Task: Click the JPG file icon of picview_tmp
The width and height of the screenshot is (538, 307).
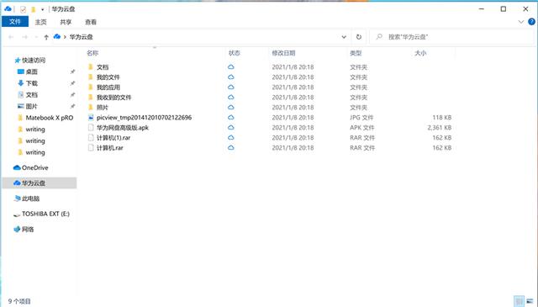Action: (91, 118)
